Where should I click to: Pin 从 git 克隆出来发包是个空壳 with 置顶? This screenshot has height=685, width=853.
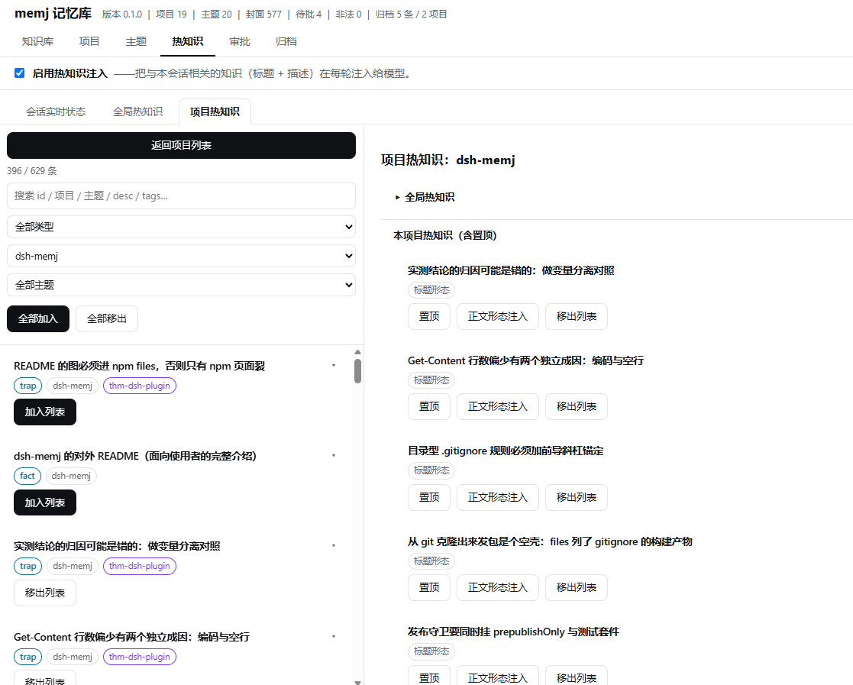click(429, 587)
